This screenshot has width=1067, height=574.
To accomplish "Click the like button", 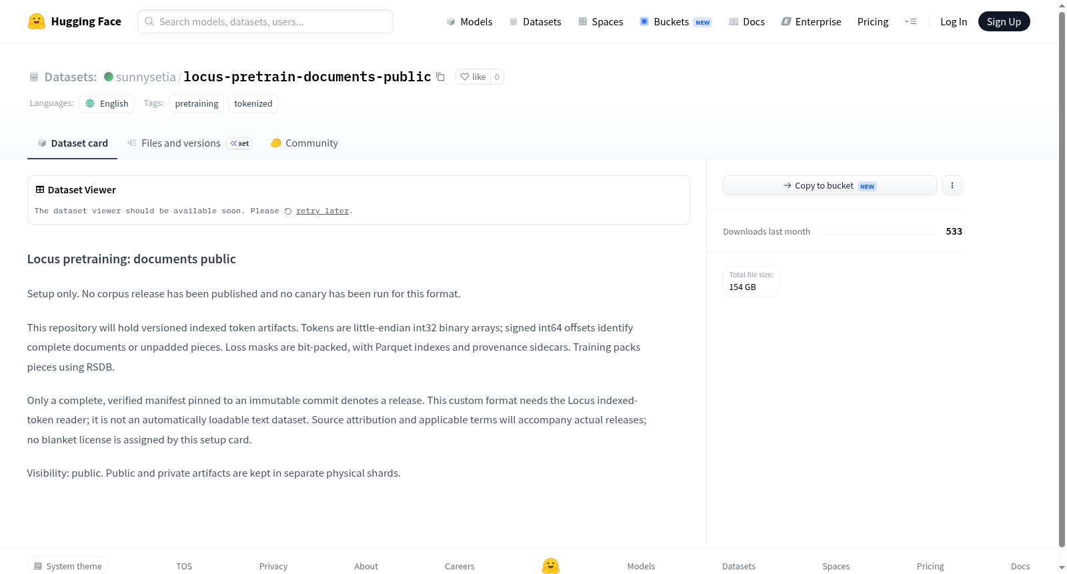I will 473,77.
